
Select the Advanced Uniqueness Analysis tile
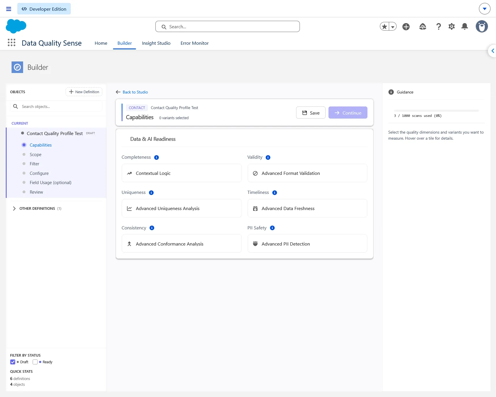tap(181, 208)
